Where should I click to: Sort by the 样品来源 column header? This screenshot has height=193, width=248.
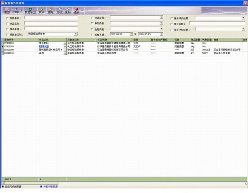pyautogui.click(x=115, y=40)
